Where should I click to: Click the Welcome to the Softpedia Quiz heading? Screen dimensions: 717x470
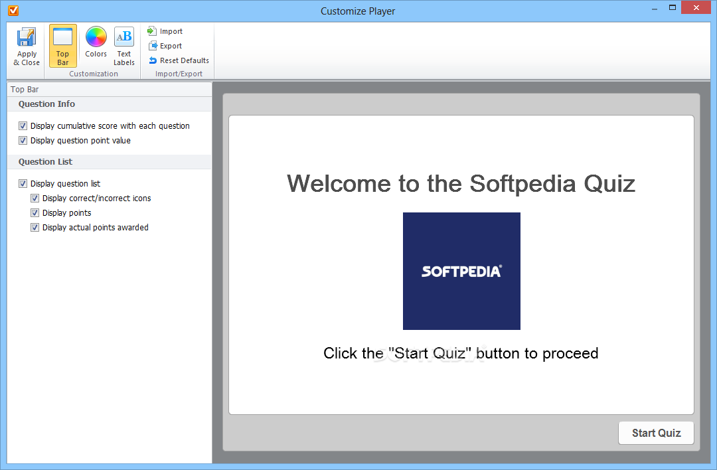pyautogui.click(x=461, y=184)
